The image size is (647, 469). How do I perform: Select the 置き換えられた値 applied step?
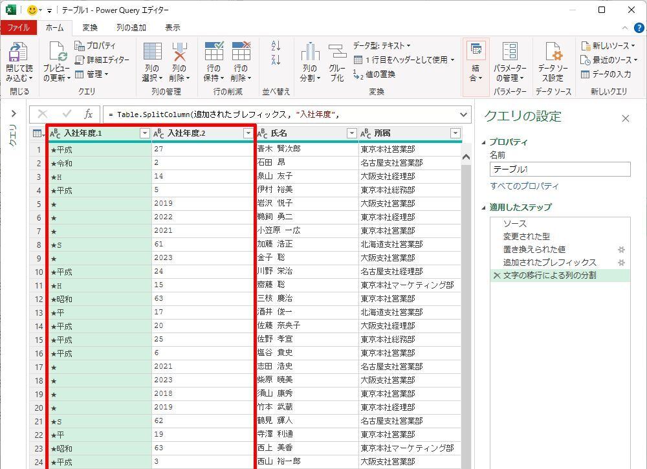coord(534,249)
